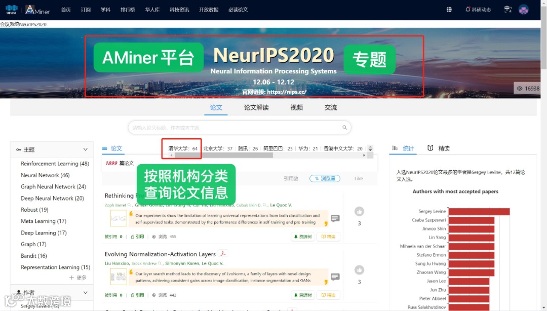This screenshot has width=547, height=311.
Task: Step the institution list spinner
Action: click(x=370, y=148)
